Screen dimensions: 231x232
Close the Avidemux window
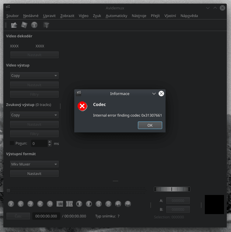pyautogui.click(x=222, y=8)
